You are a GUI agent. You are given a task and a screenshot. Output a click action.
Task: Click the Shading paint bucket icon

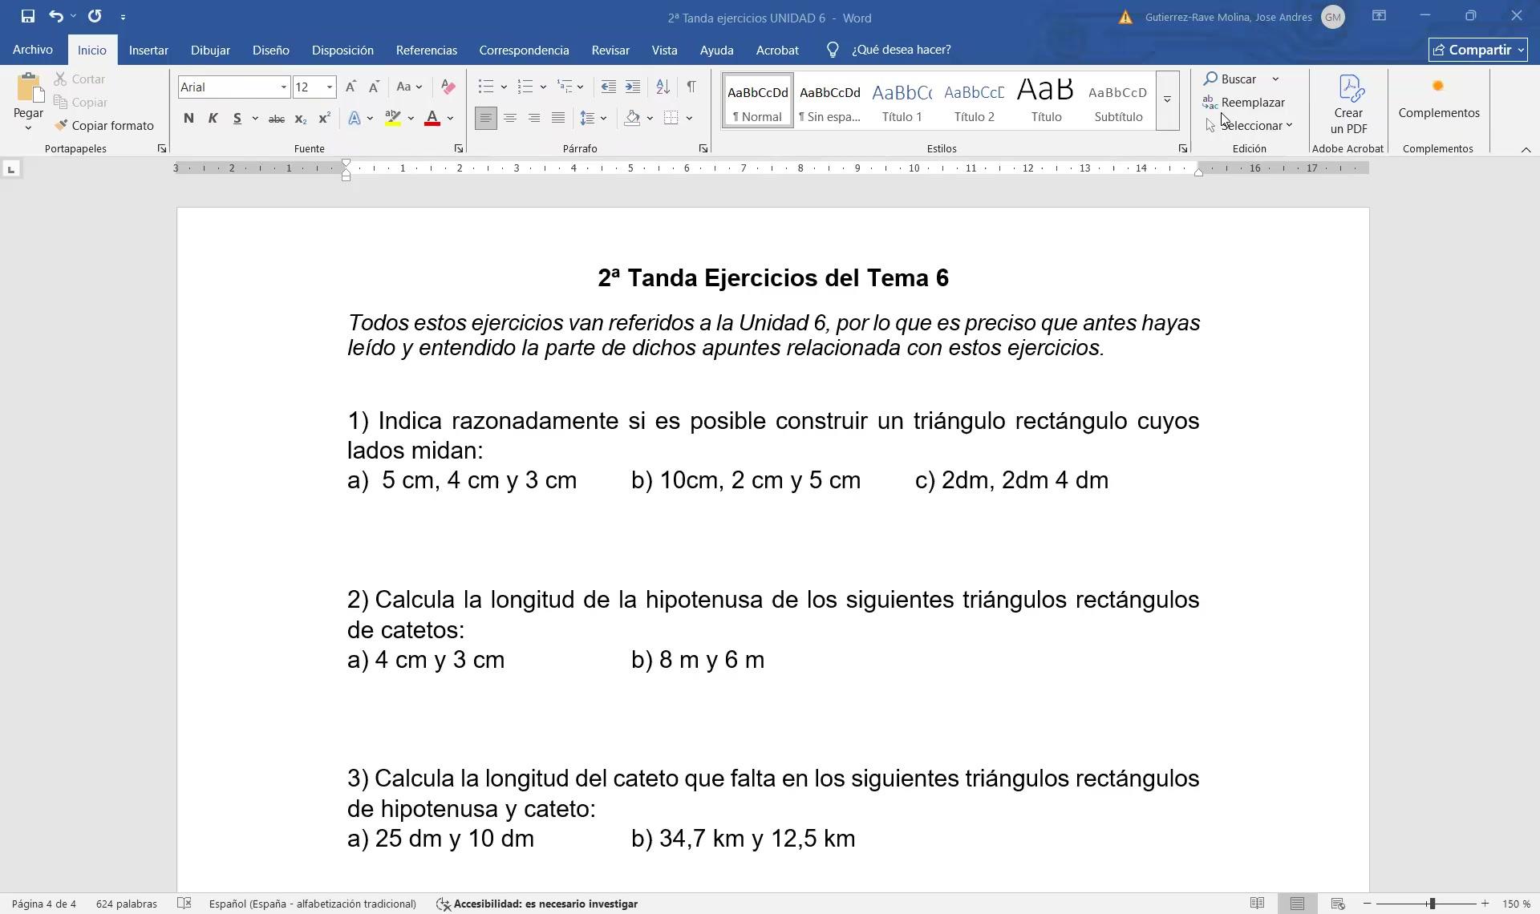(633, 118)
